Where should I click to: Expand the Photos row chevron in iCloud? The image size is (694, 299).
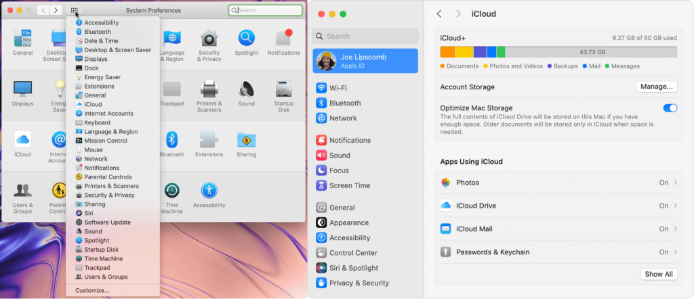676,183
